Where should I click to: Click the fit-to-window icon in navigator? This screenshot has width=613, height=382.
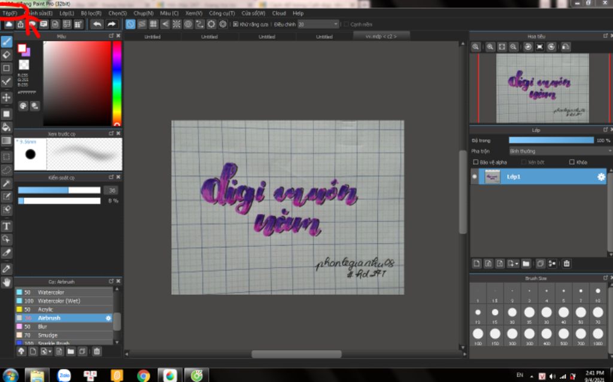click(x=502, y=47)
